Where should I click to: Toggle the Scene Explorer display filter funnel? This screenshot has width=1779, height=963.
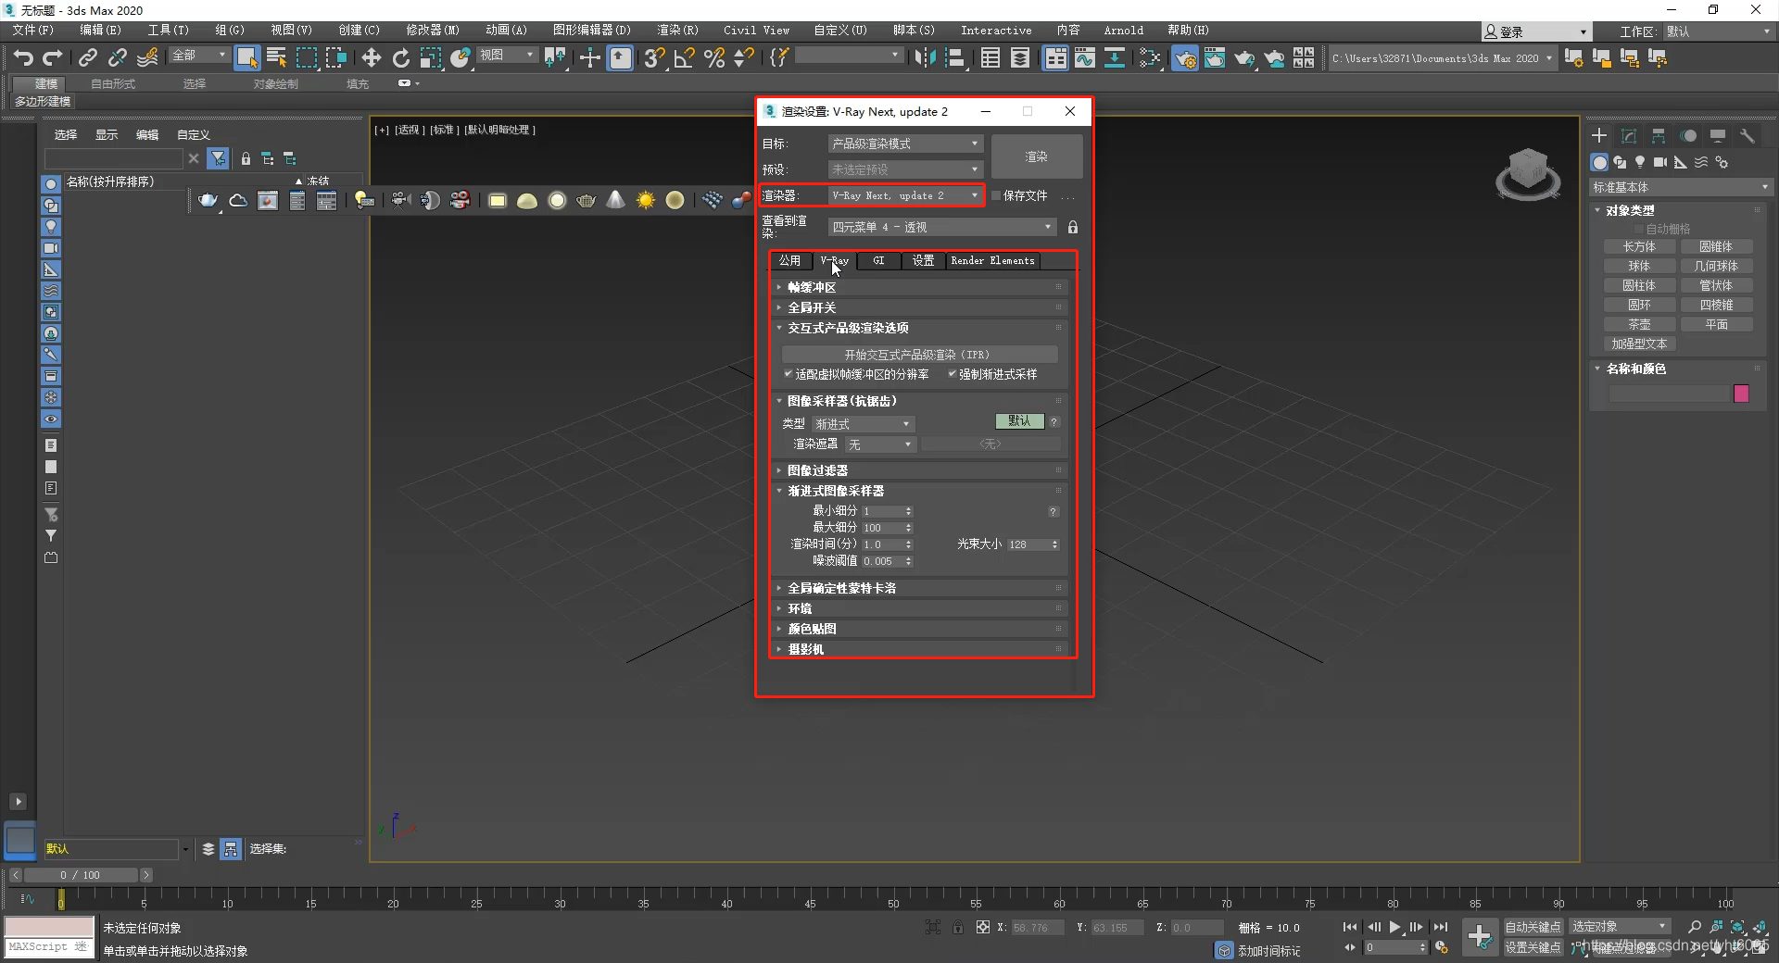click(218, 158)
